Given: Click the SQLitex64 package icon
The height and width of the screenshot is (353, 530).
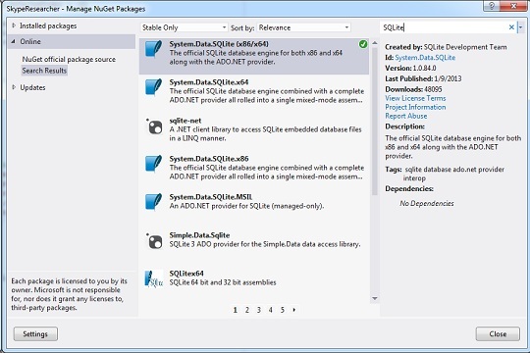Looking at the screenshot, I should click(154, 279).
